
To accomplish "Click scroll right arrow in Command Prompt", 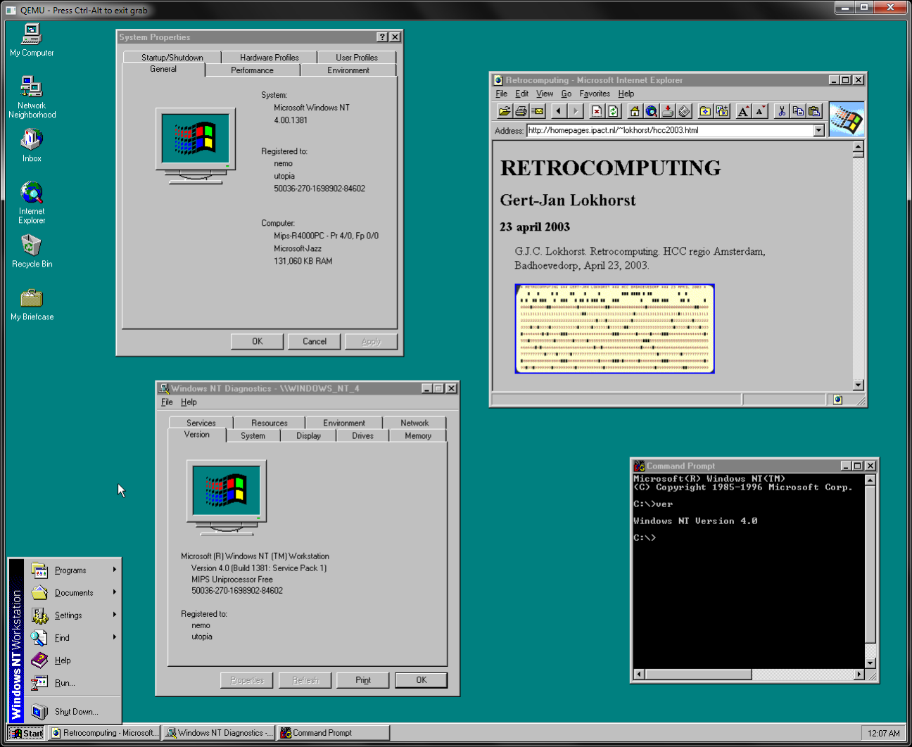I will [859, 675].
